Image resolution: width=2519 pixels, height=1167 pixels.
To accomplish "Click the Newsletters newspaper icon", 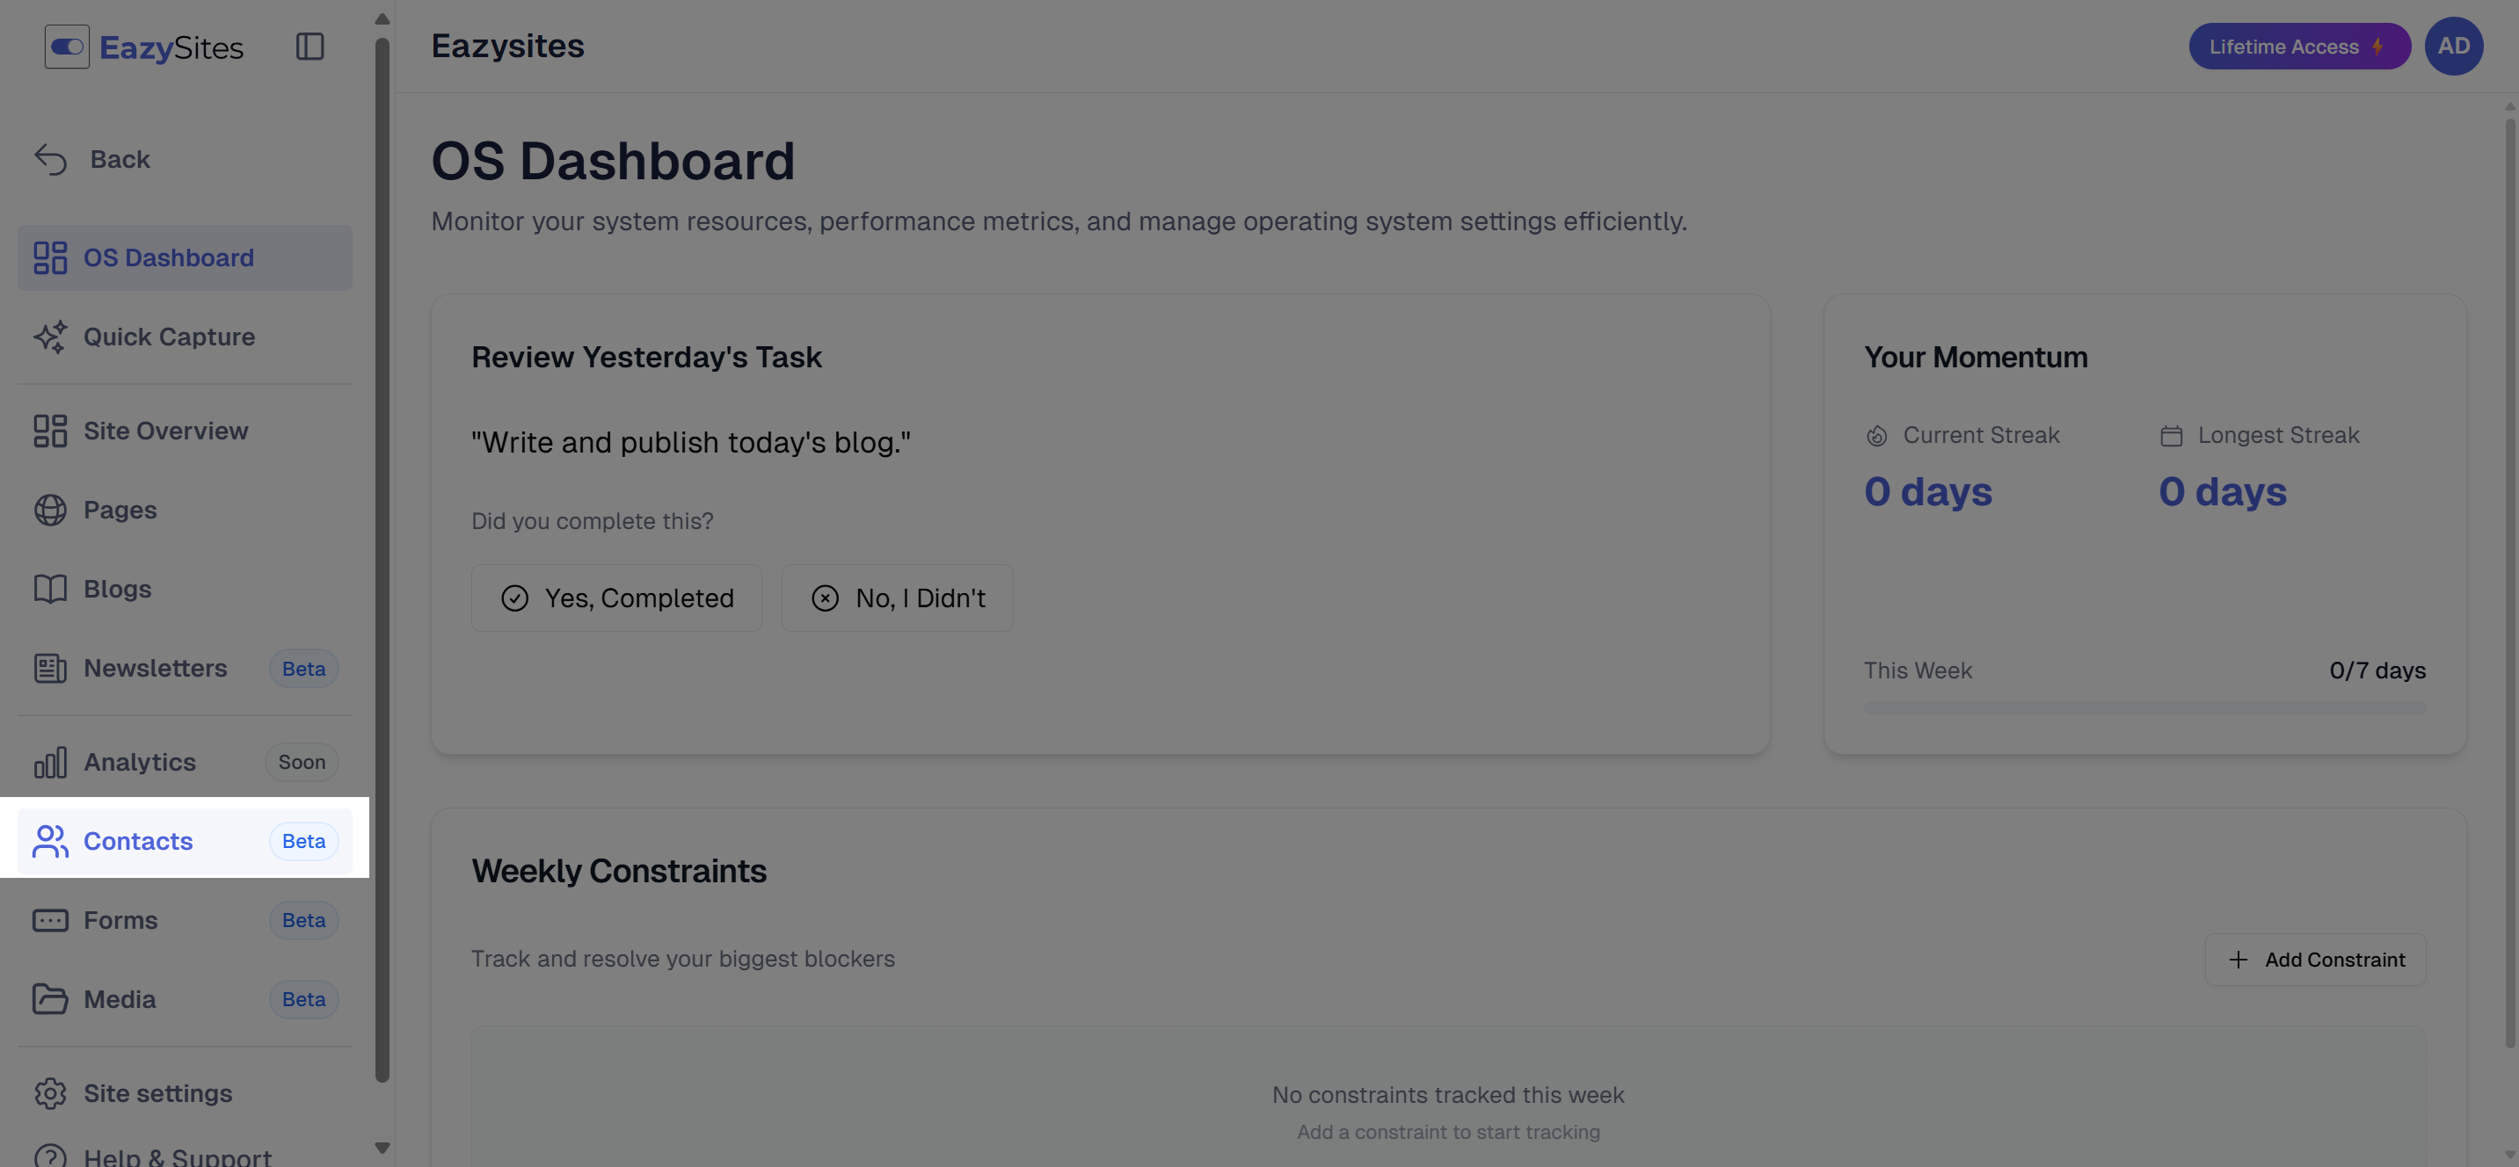I will pyautogui.click(x=51, y=669).
